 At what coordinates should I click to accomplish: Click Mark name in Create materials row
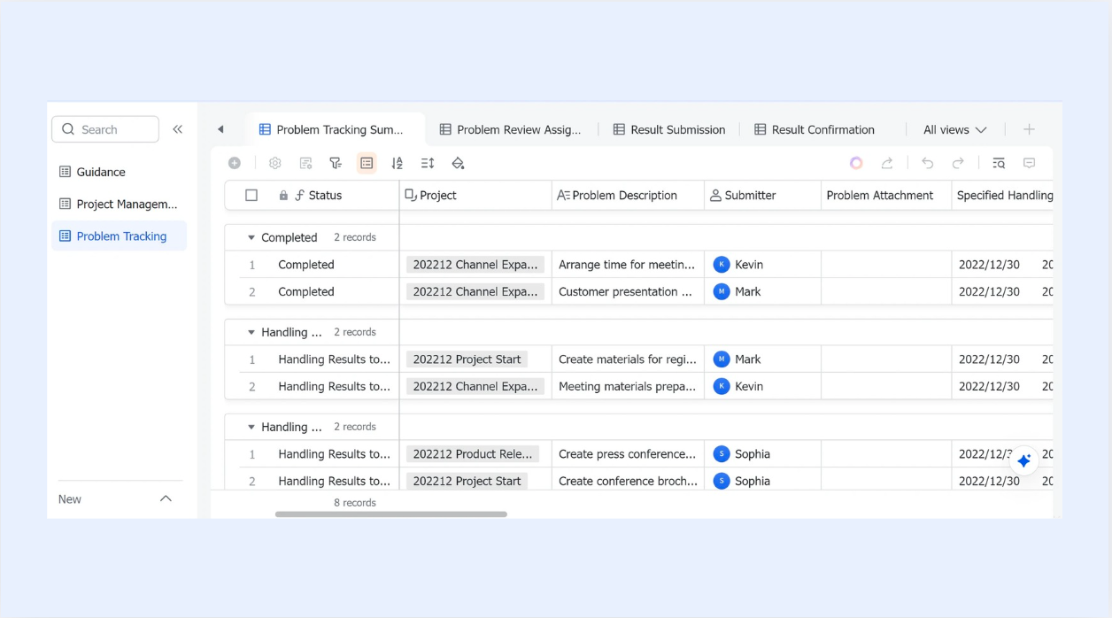(x=748, y=359)
